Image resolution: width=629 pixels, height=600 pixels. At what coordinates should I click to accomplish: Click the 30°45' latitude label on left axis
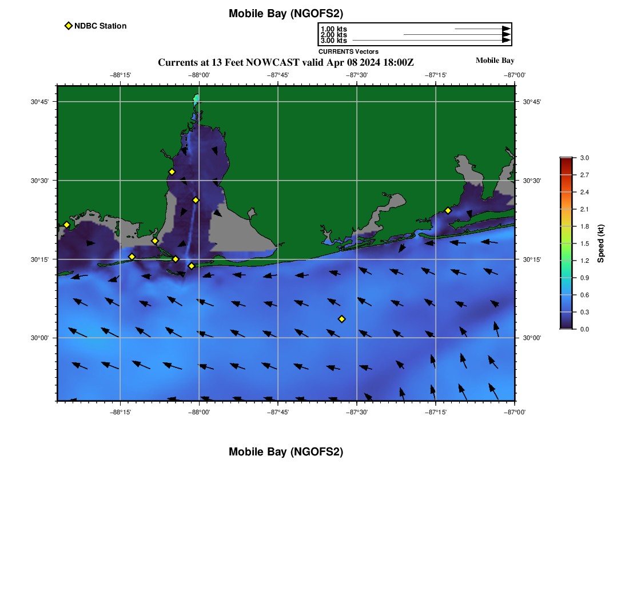pyautogui.click(x=40, y=102)
